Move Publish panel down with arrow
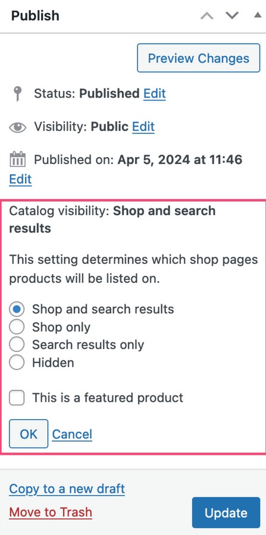This screenshot has width=266, height=535. [x=232, y=15]
